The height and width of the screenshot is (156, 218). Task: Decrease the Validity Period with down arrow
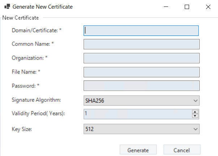coord(195,116)
